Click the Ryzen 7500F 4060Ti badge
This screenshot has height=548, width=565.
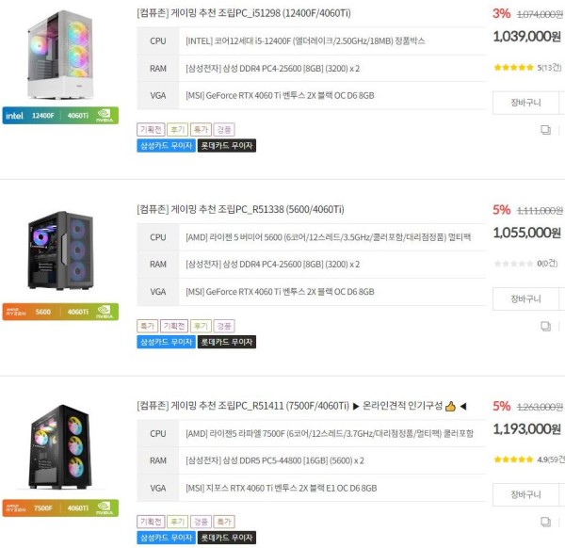[x=60, y=508]
